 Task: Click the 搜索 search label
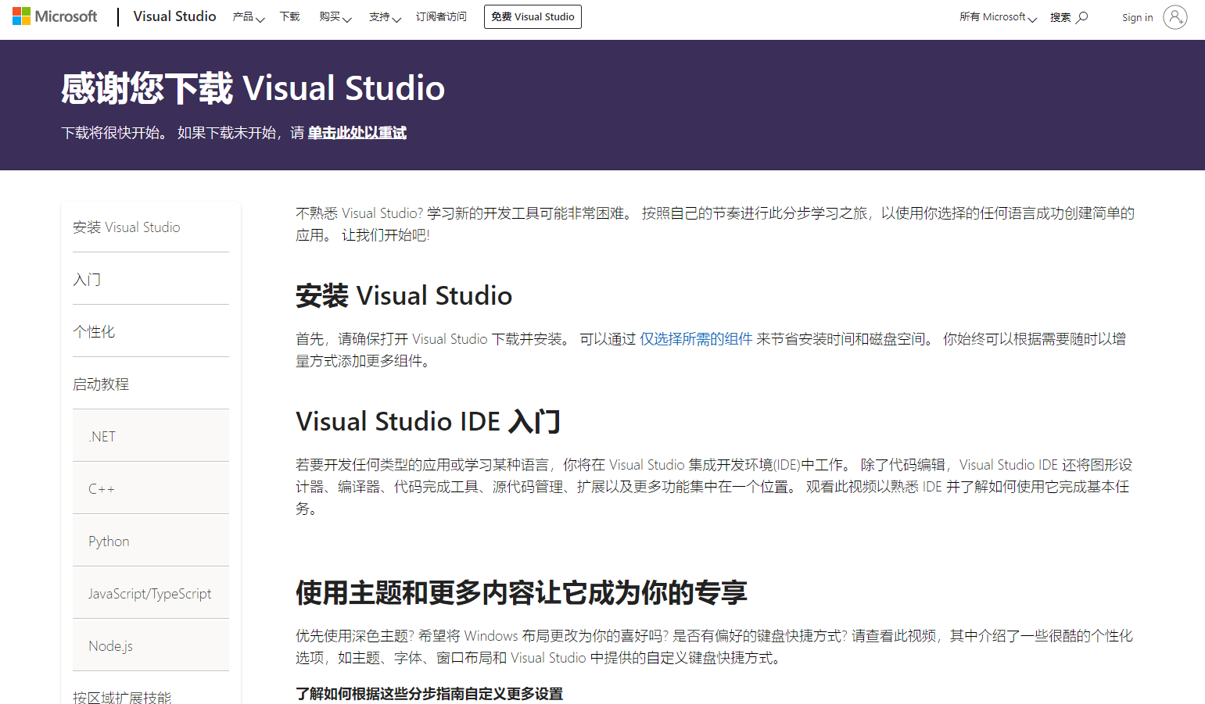click(1060, 17)
